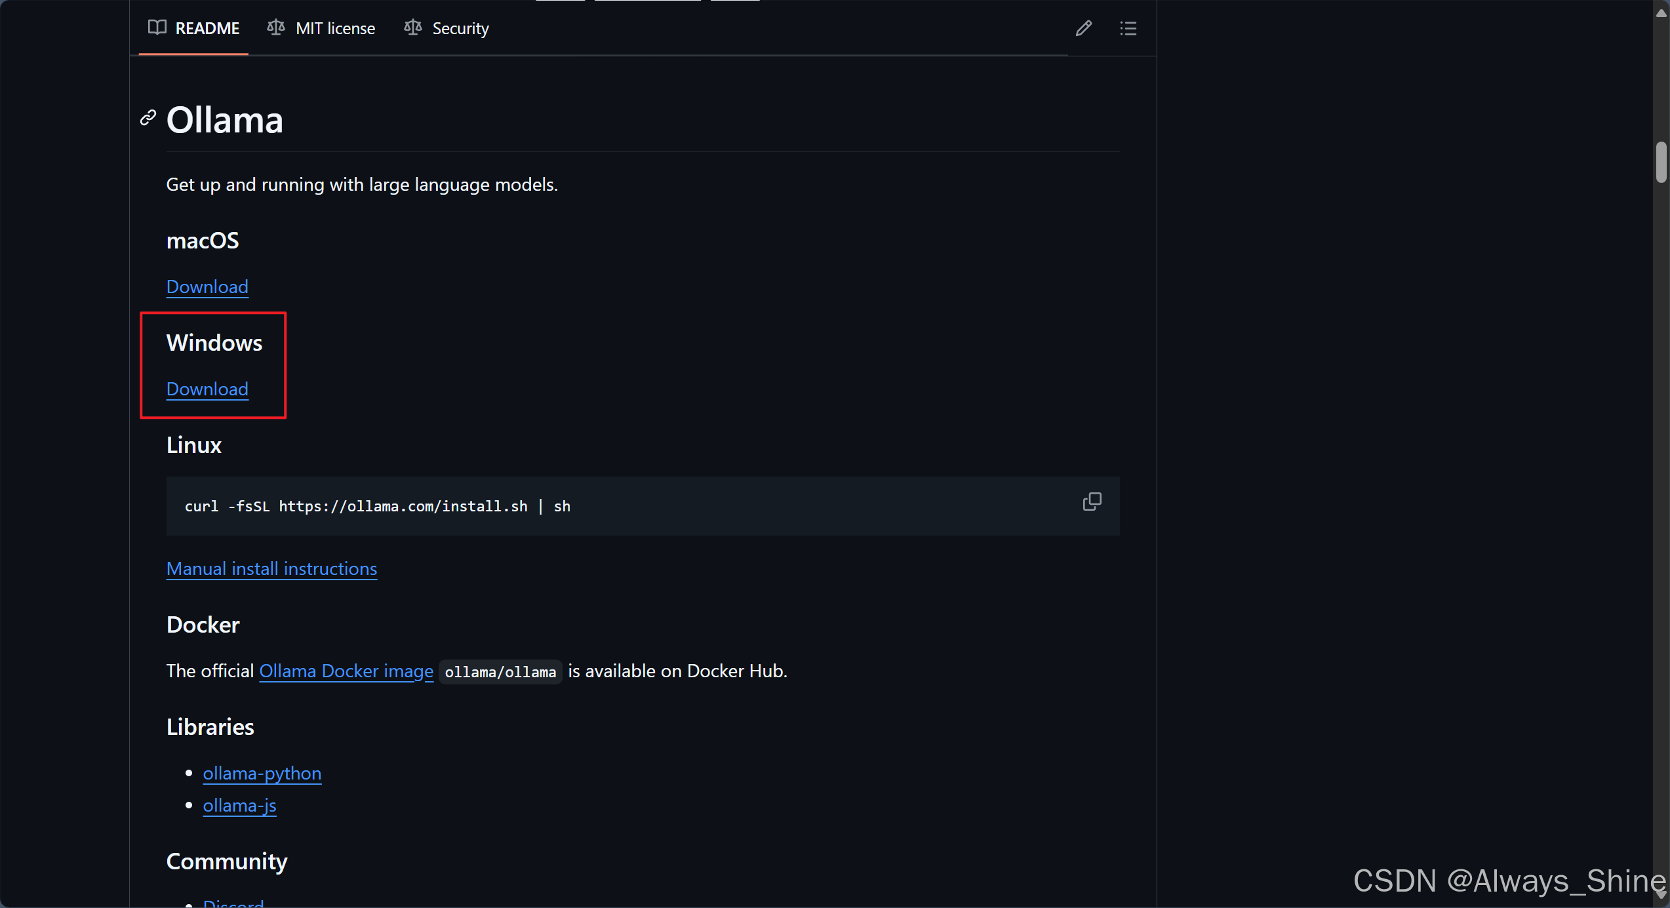
Task: Open the ollama-js library link
Action: point(239,805)
